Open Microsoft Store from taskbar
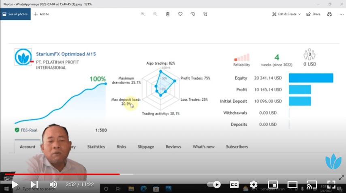The height and width of the screenshot is (193, 346). (x=156, y=189)
